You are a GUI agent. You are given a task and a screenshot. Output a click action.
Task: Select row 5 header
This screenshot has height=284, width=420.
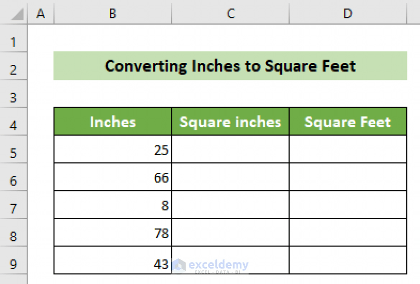click(x=13, y=149)
